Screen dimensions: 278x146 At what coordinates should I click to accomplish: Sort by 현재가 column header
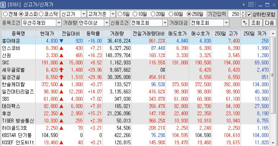point(47,34)
